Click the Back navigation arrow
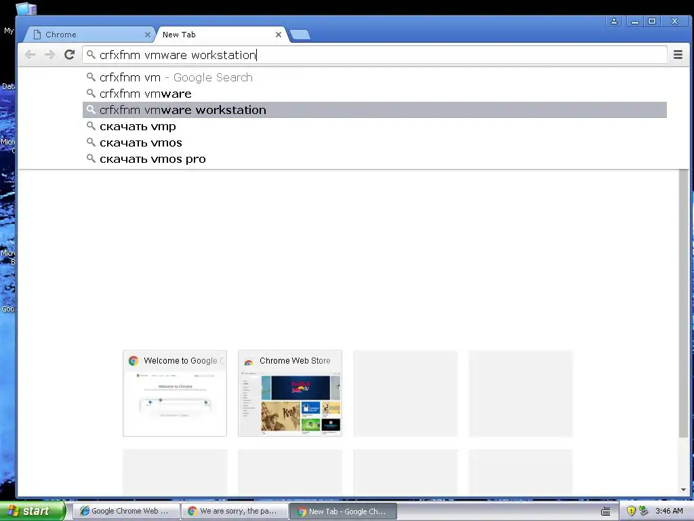The width and height of the screenshot is (694, 521). coord(30,54)
